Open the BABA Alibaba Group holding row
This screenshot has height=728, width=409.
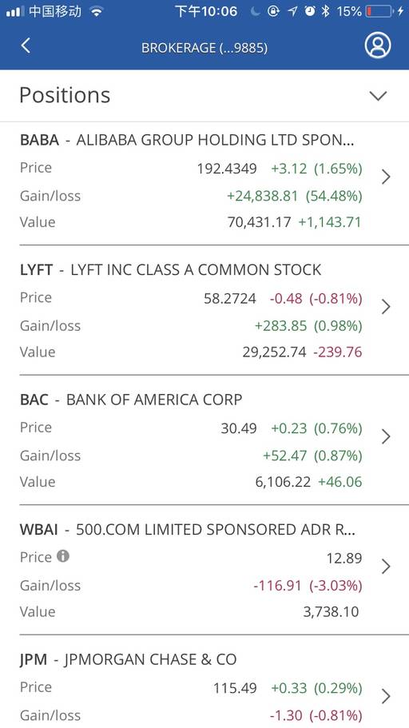coord(204,184)
